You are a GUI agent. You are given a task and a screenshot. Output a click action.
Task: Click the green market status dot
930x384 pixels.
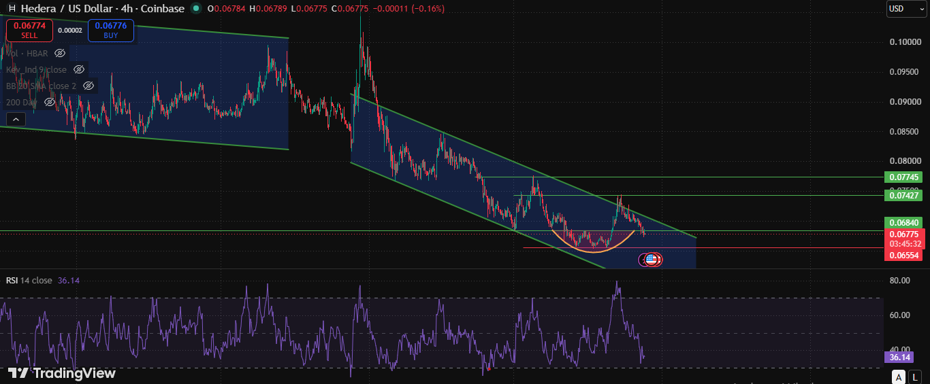(x=197, y=9)
